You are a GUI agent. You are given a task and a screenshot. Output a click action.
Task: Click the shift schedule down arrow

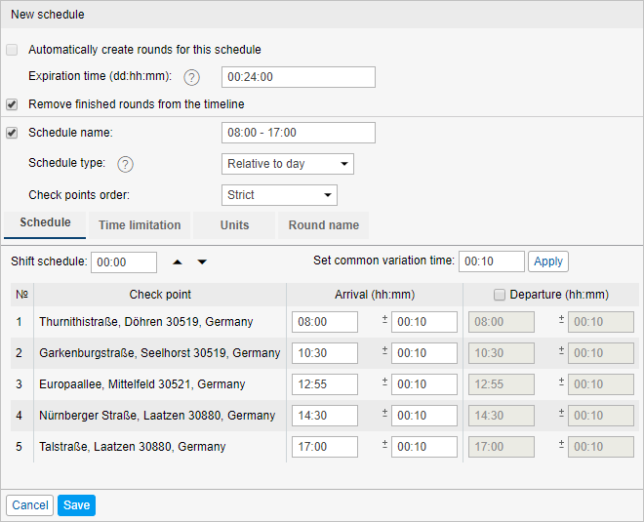click(x=202, y=261)
